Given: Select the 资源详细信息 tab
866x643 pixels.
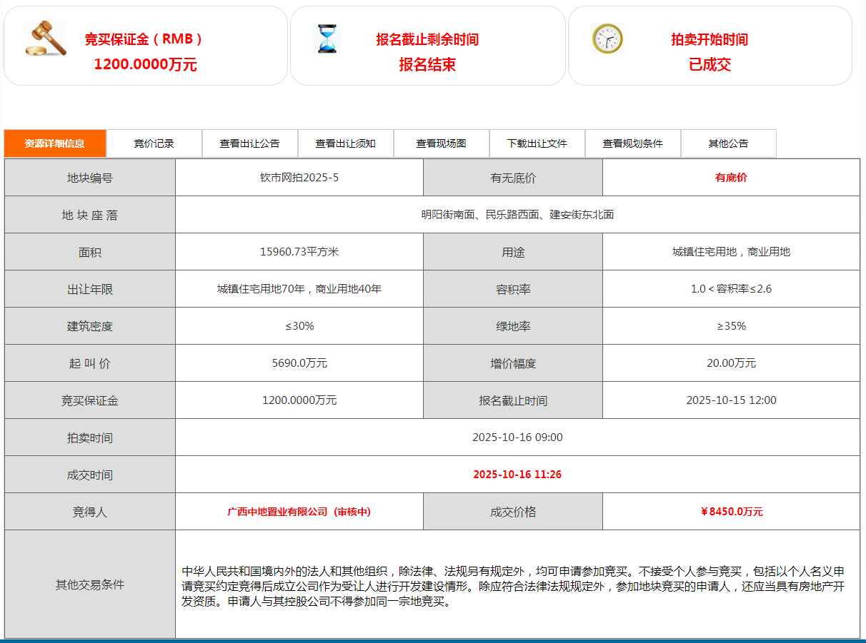Looking at the screenshot, I should (55, 143).
